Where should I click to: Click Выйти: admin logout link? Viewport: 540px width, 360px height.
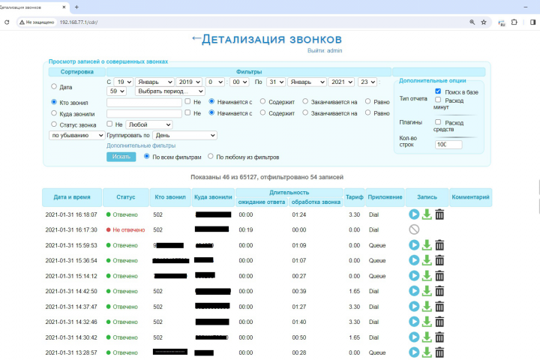click(325, 51)
